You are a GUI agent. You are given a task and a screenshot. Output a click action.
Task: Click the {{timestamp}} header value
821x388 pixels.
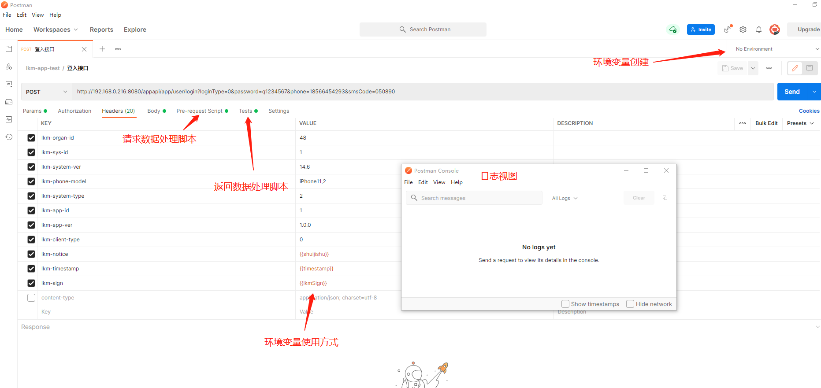(x=316, y=269)
